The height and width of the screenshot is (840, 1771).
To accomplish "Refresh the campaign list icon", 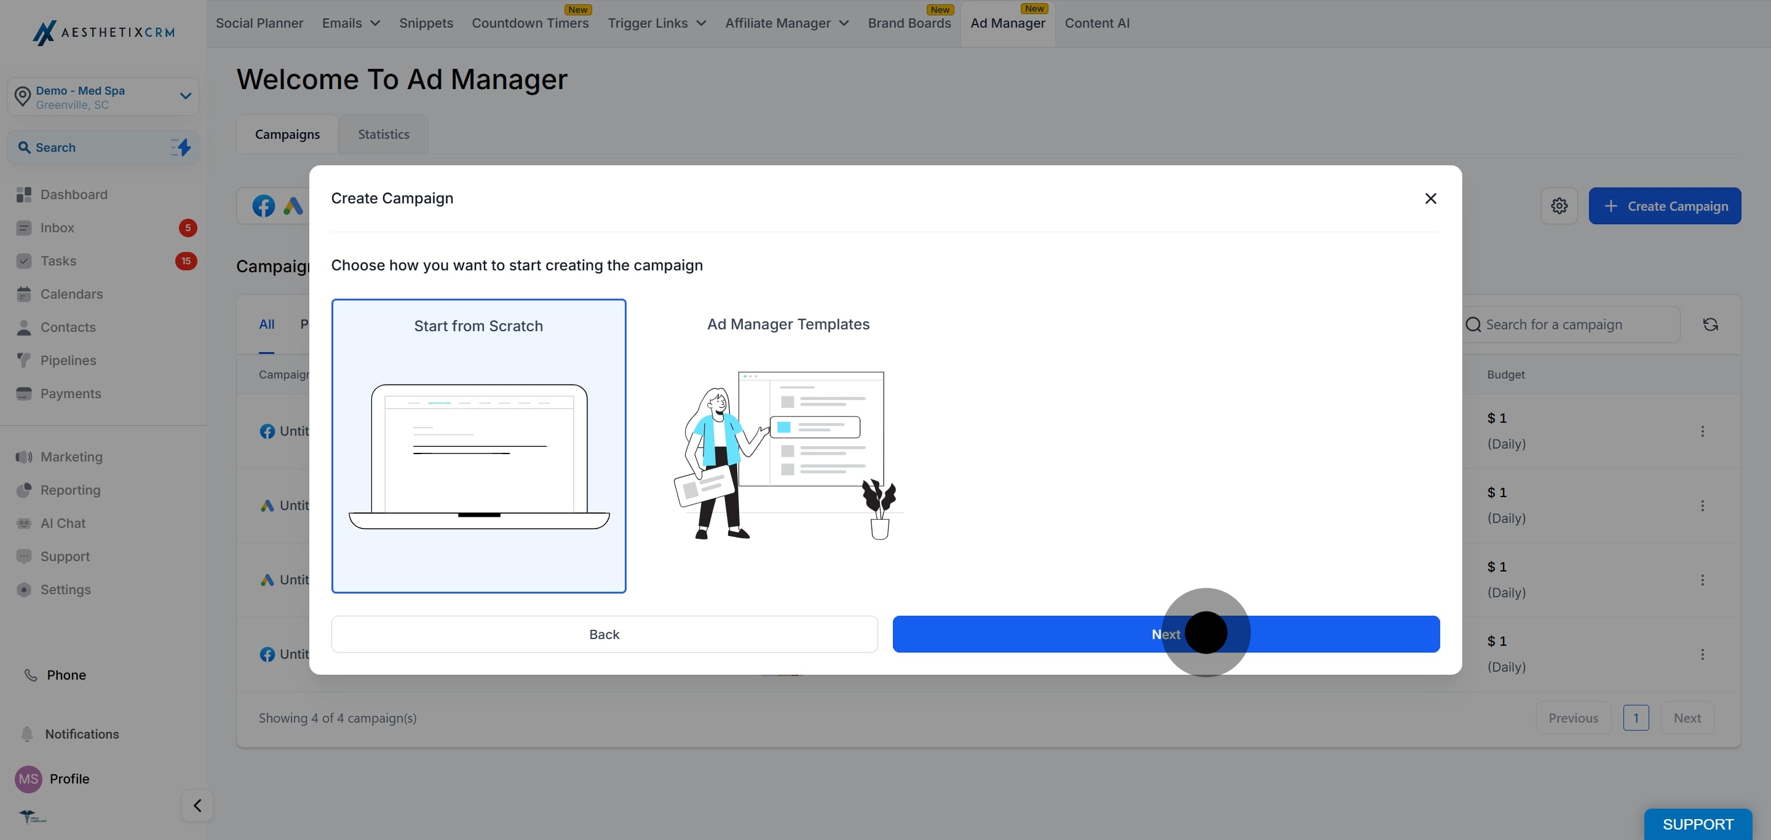I will pyautogui.click(x=1711, y=324).
